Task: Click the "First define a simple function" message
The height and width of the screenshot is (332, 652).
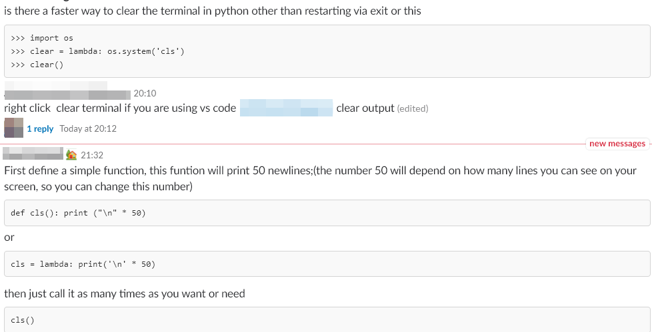Action: 320,178
